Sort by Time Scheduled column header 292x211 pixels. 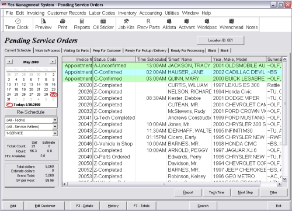click(151, 59)
